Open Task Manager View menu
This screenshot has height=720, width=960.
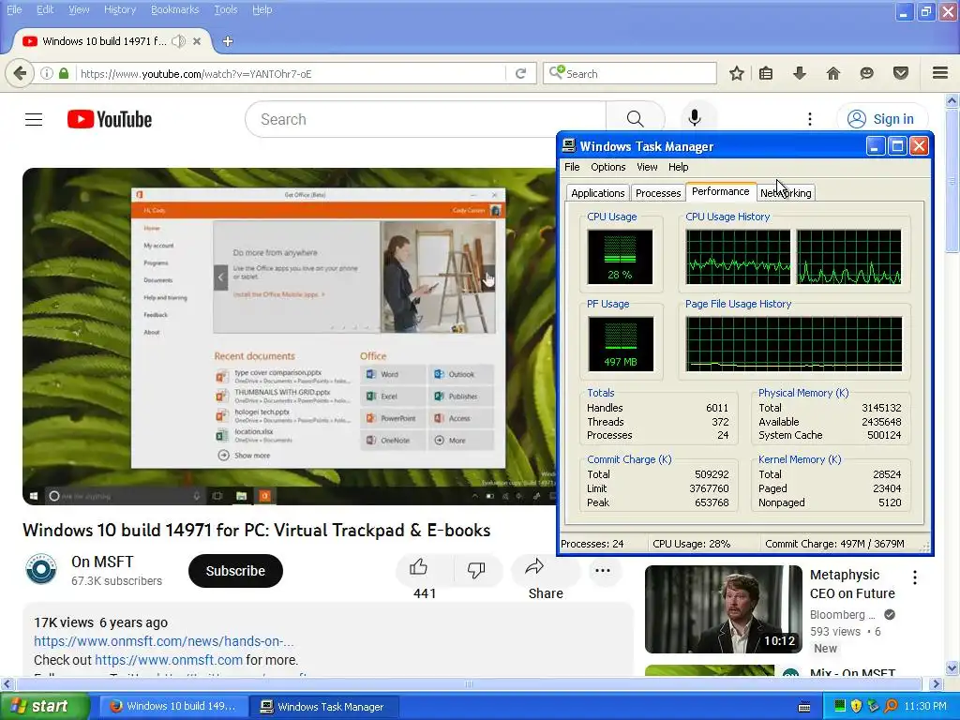click(x=647, y=167)
